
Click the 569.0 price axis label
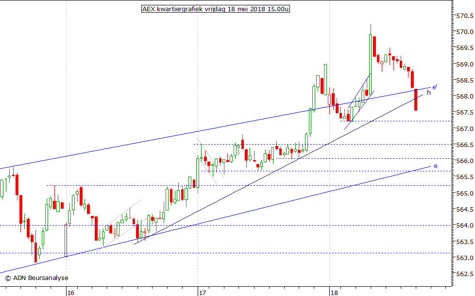(465, 64)
